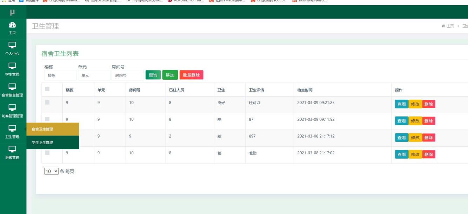Image resolution: width=468 pixels, height=214 pixels.
Task: Click the timestamp 2021-03-09 09:21:25
Action: [316, 103]
